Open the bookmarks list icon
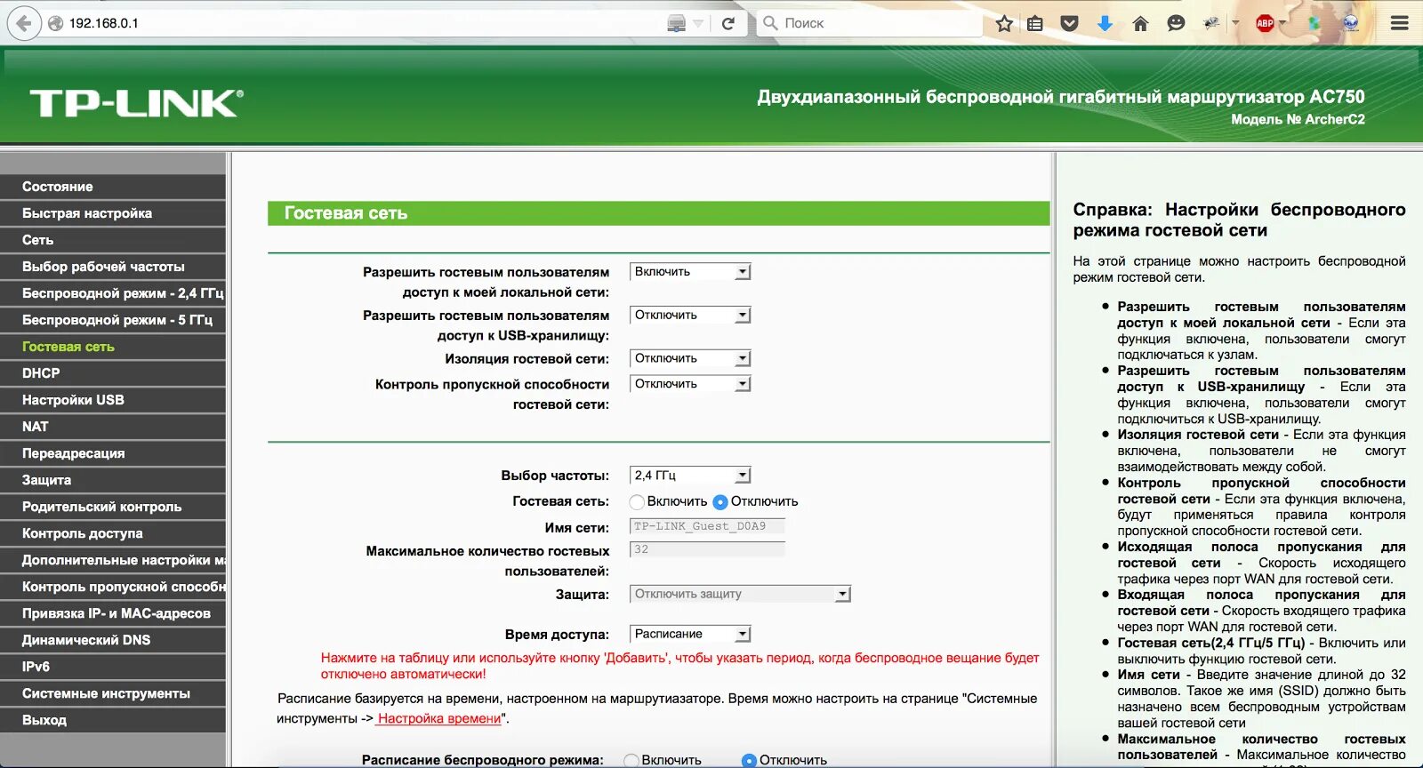The height and width of the screenshot is (768, 1423). pyautogui.click(x=1035, y=24)
